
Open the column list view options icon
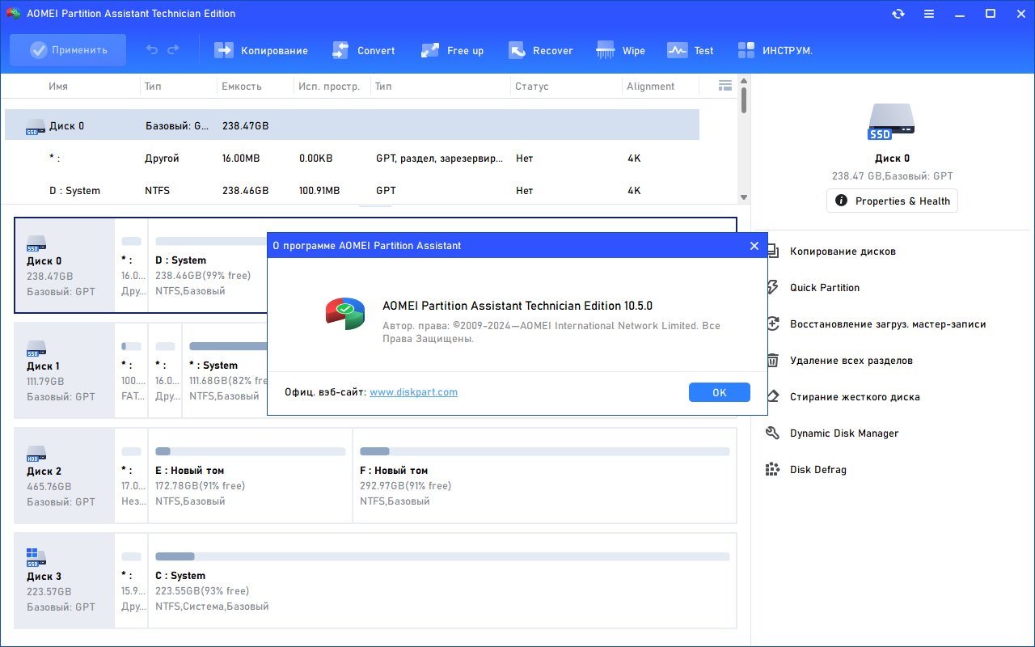pyautogui.click(x=725, y=86)
